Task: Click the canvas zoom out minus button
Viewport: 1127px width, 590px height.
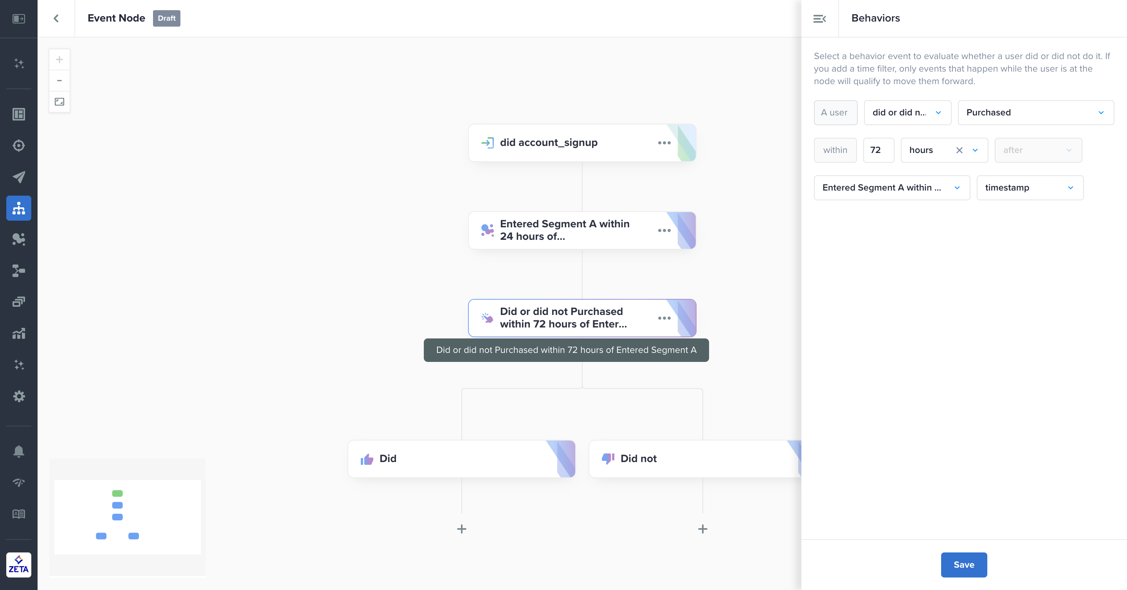Action: tap(59, 81)
